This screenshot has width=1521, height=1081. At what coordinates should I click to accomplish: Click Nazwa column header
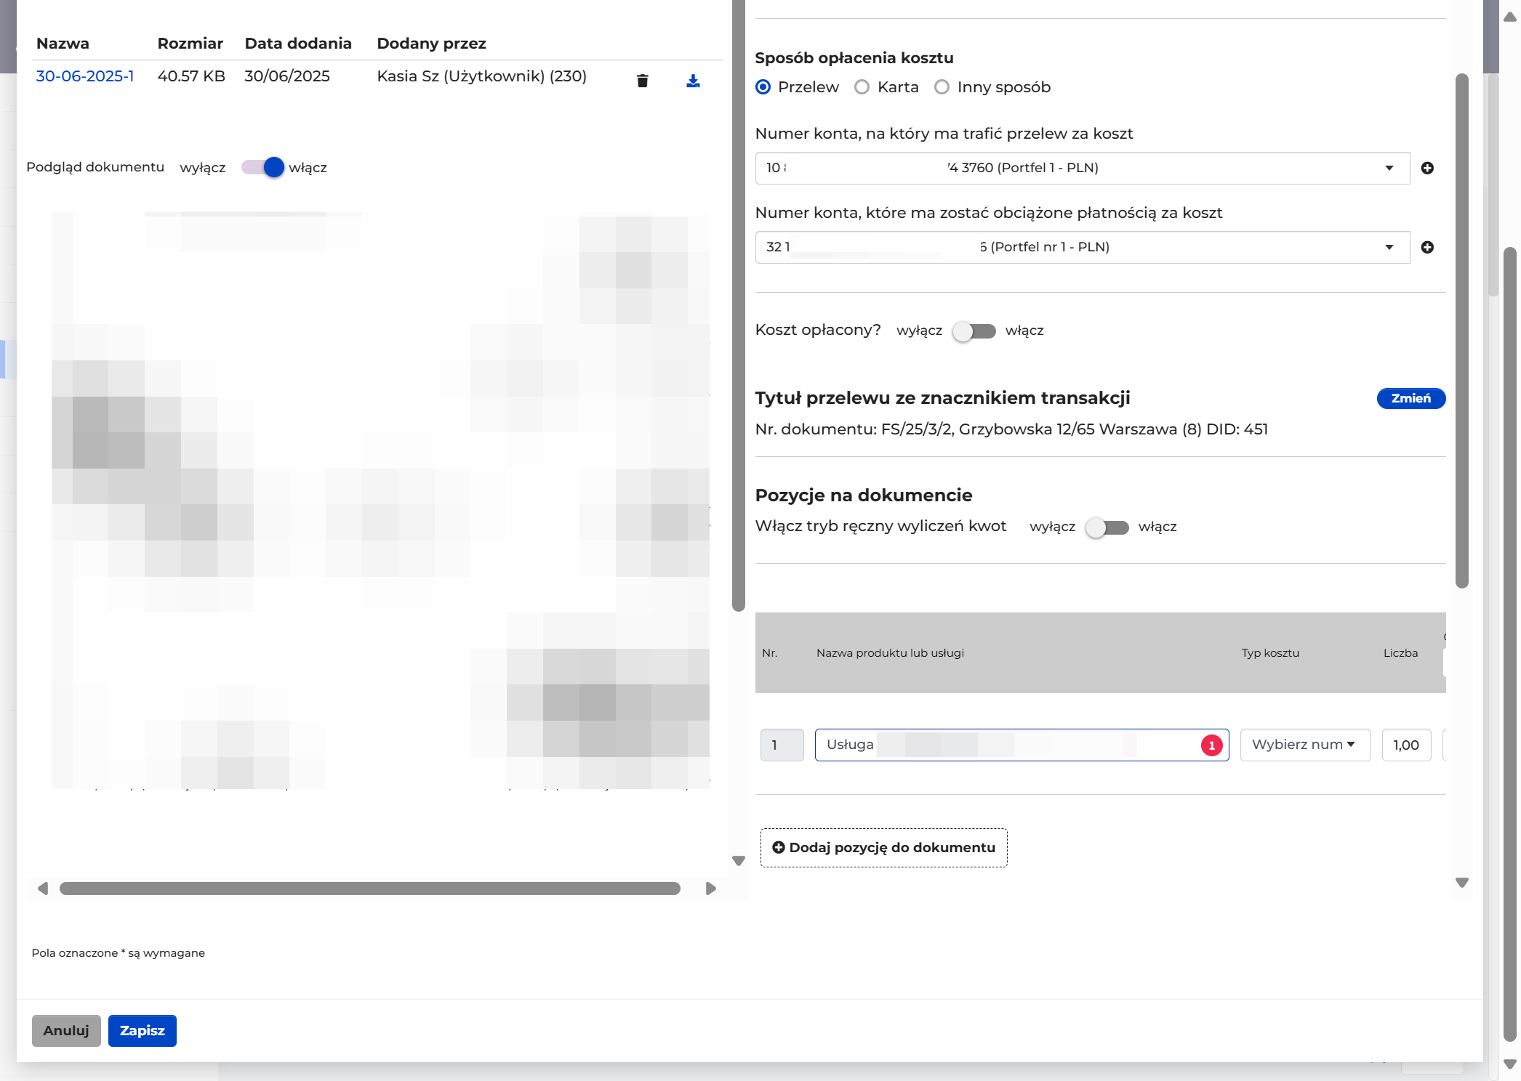coord(63,44)
